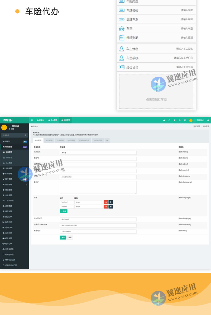Viewport: 211px width, 315px height.
Task: Click the green 确定 submit button
Action: coord(63,238)
